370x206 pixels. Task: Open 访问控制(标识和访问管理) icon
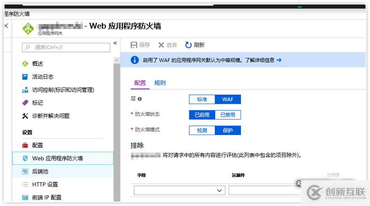point(25,90)
